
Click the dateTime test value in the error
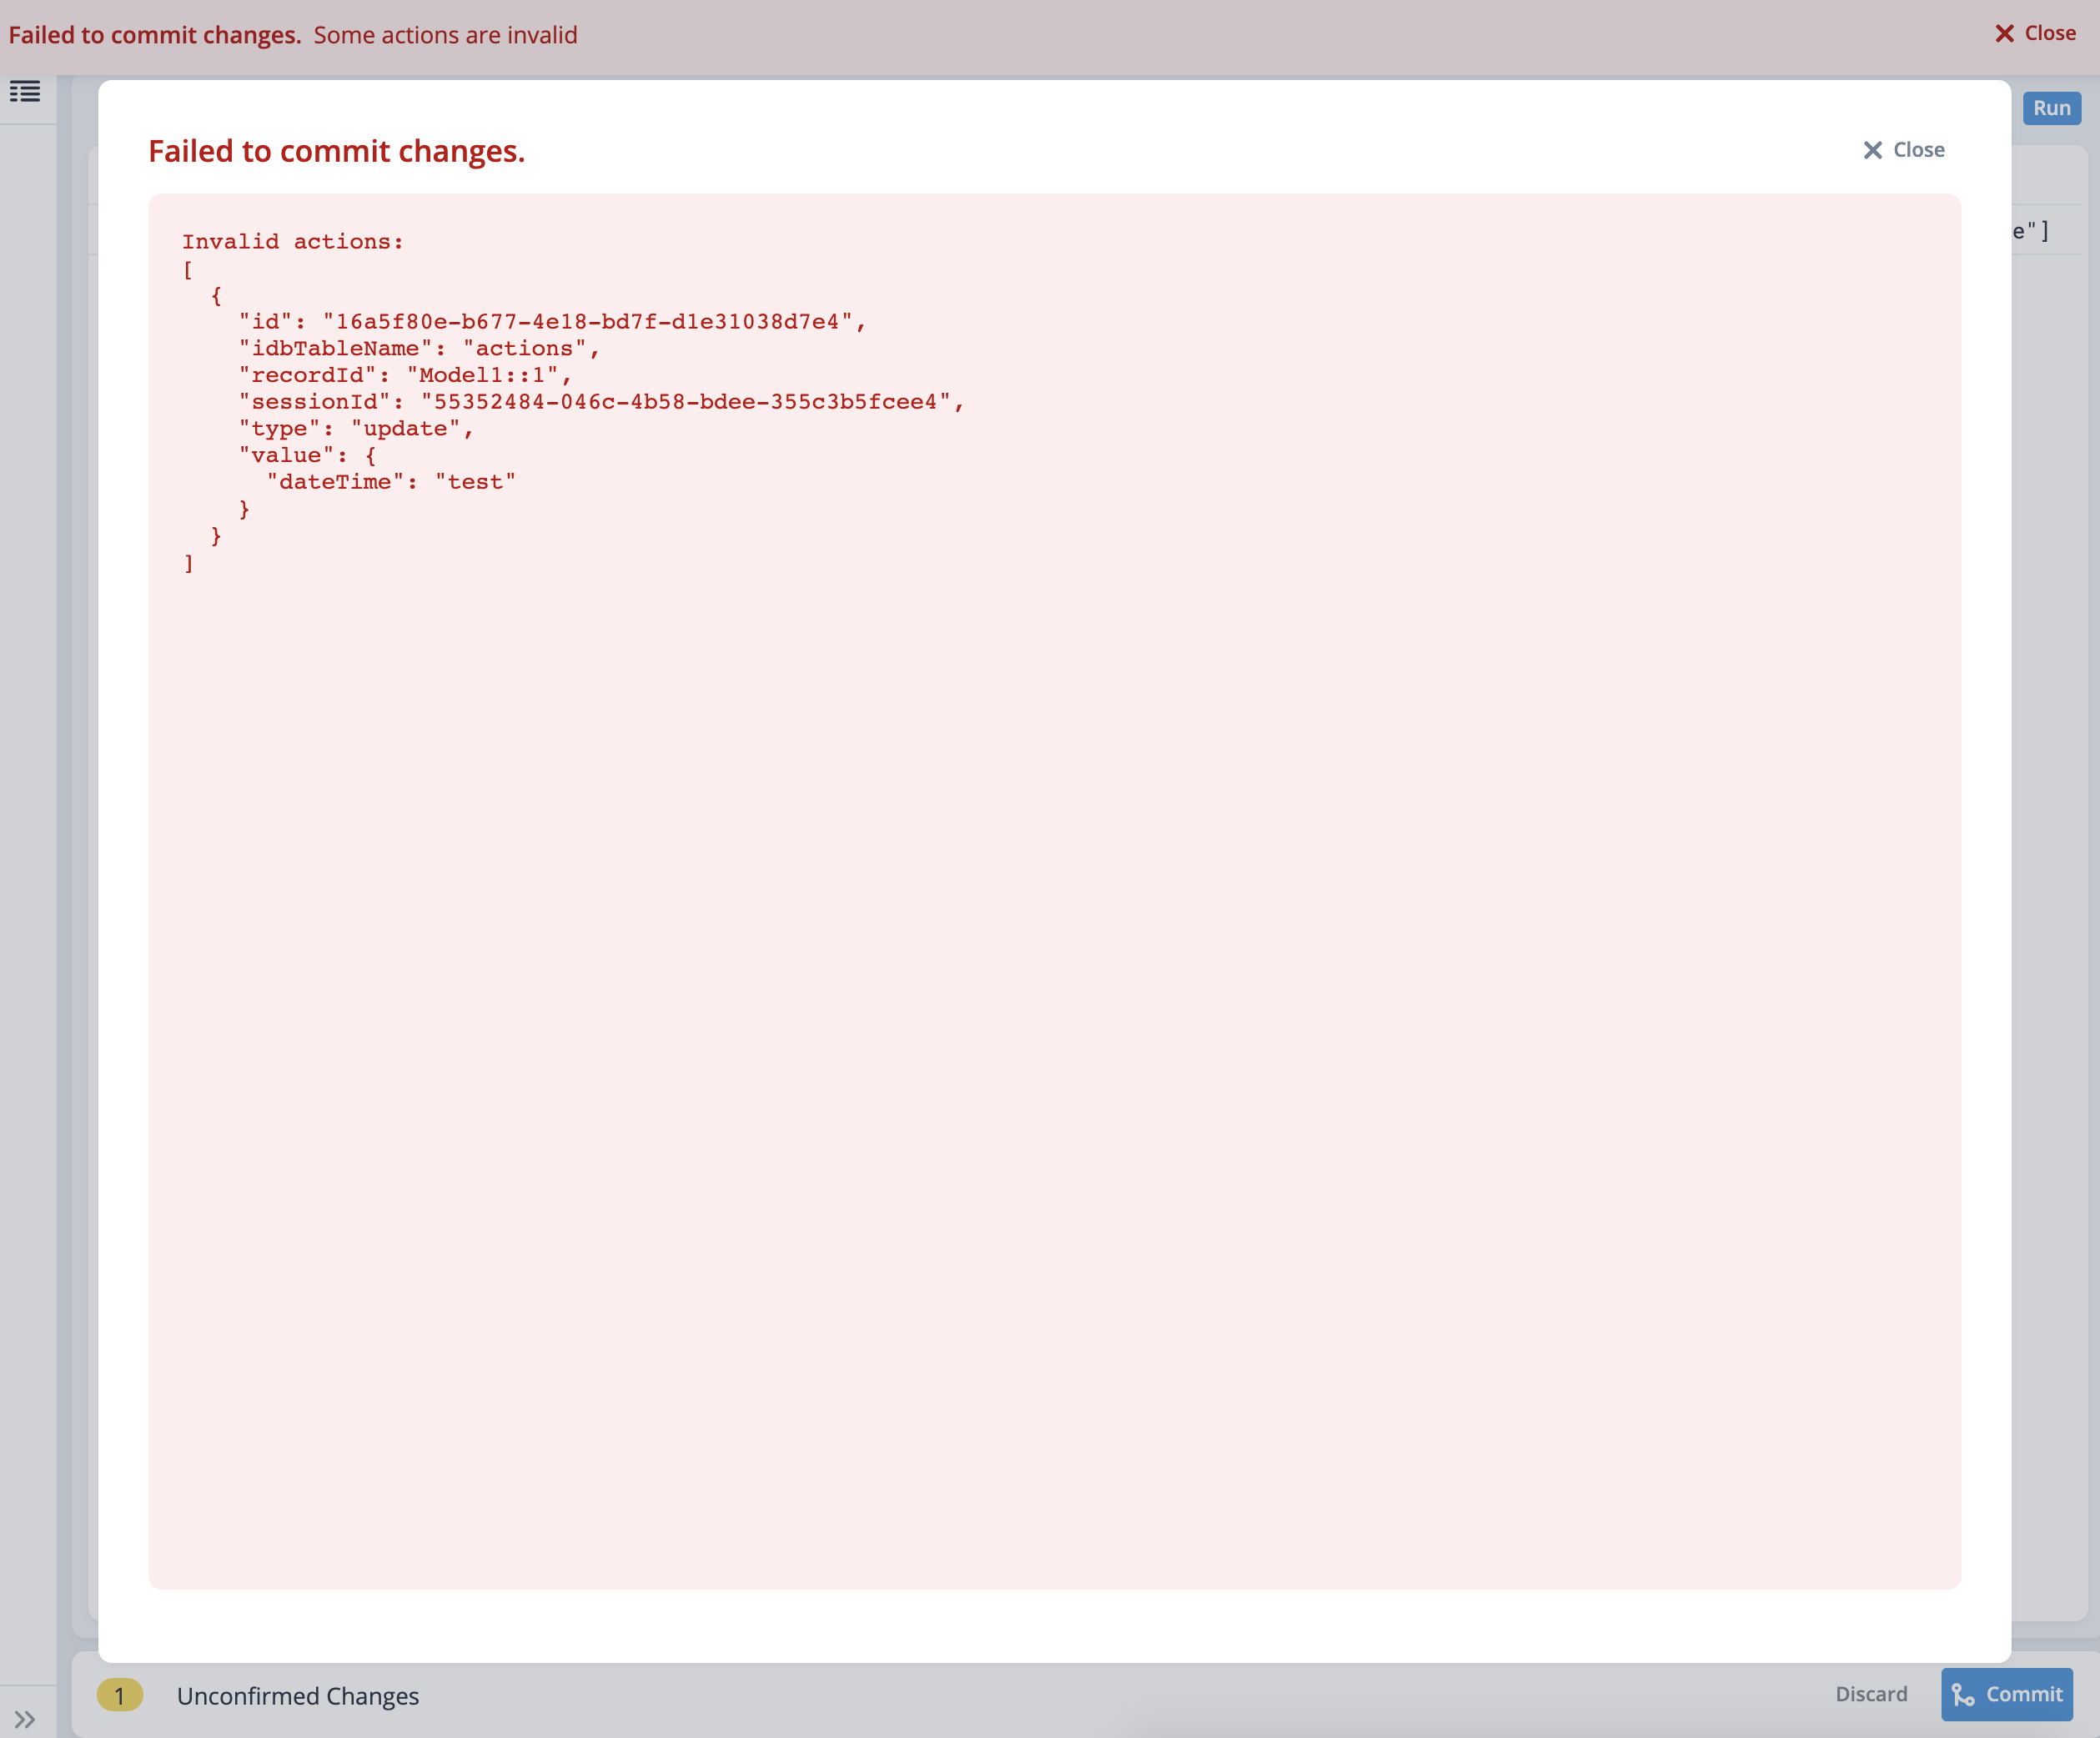coord(392,481)
